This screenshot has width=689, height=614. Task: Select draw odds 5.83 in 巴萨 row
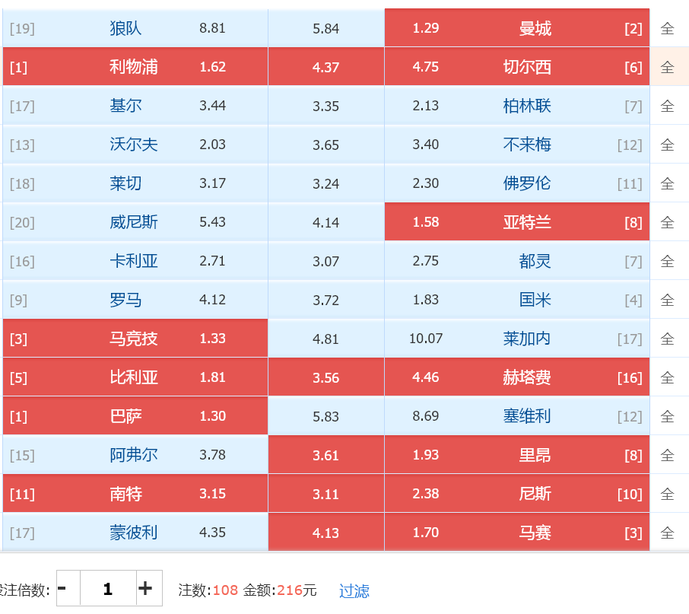326,415
